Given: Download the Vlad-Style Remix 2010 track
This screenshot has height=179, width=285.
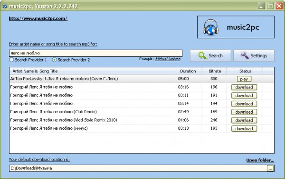Looking at the screenshot, I should (x=244, y=120).
